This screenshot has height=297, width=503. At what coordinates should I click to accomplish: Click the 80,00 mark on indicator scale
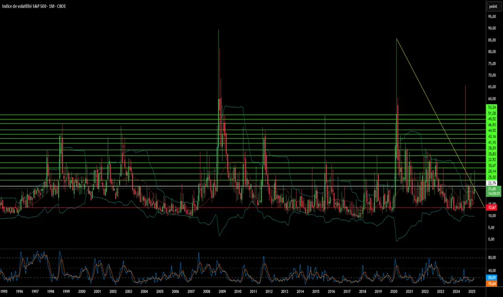tap(492, 258)
